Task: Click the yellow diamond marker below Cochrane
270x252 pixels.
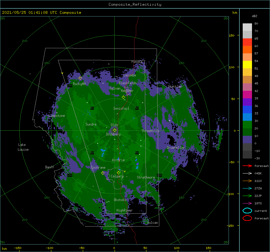Action: [103, 173]
